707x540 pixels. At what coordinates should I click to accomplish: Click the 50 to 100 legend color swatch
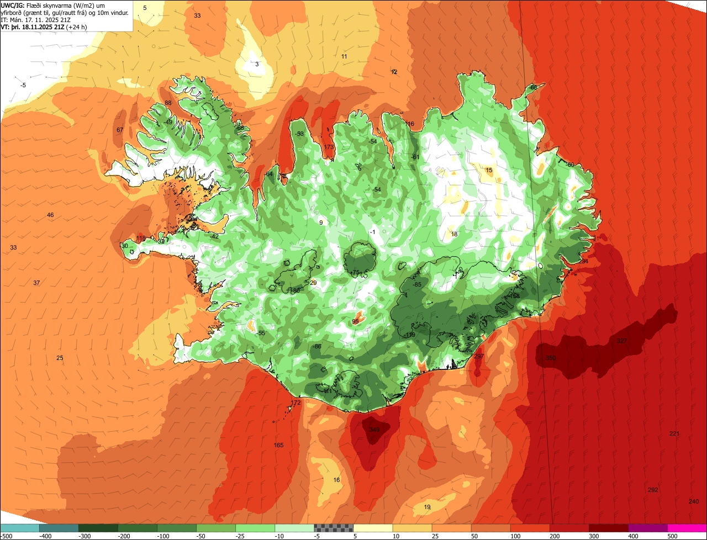click(490, 528)
